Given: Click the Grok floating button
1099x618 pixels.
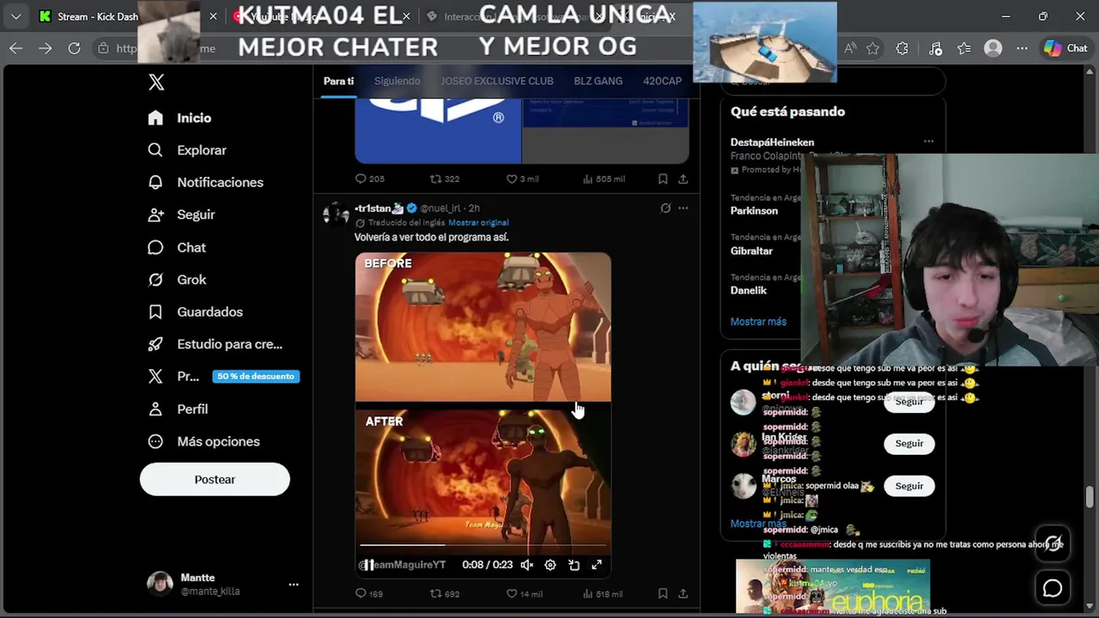Looking at the screenshot, I should (x=1053, y=544).
